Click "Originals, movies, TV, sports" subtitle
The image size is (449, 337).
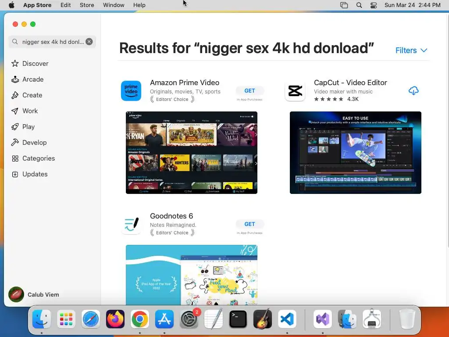pos(185,92)
